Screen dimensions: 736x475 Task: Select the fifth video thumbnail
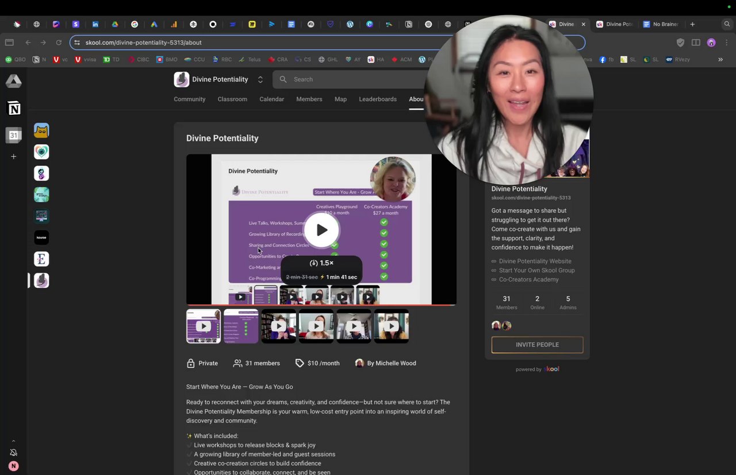[x=354, y=326]
